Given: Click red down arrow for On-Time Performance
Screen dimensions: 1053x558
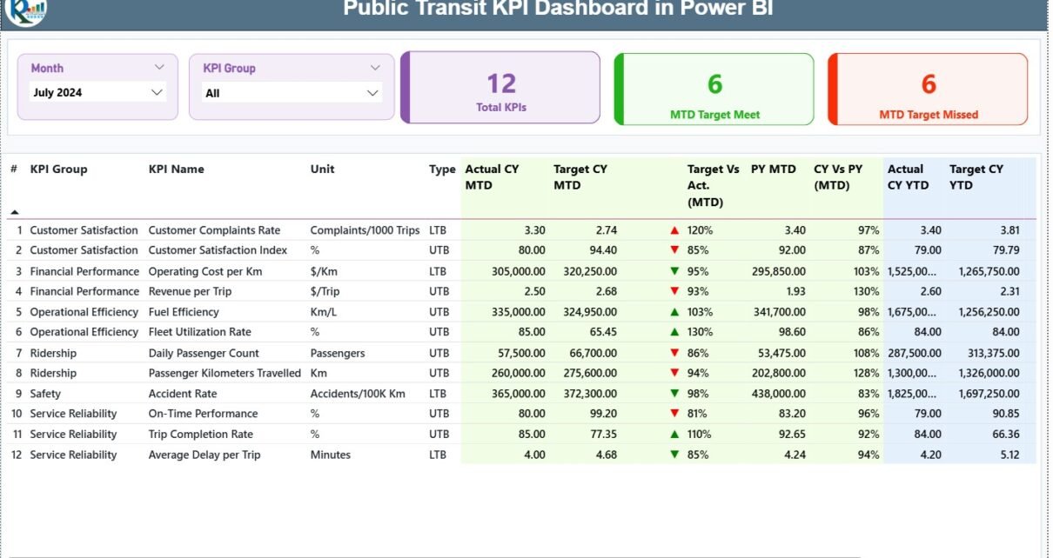Looking at the screenshot, I should click(674, 414).
